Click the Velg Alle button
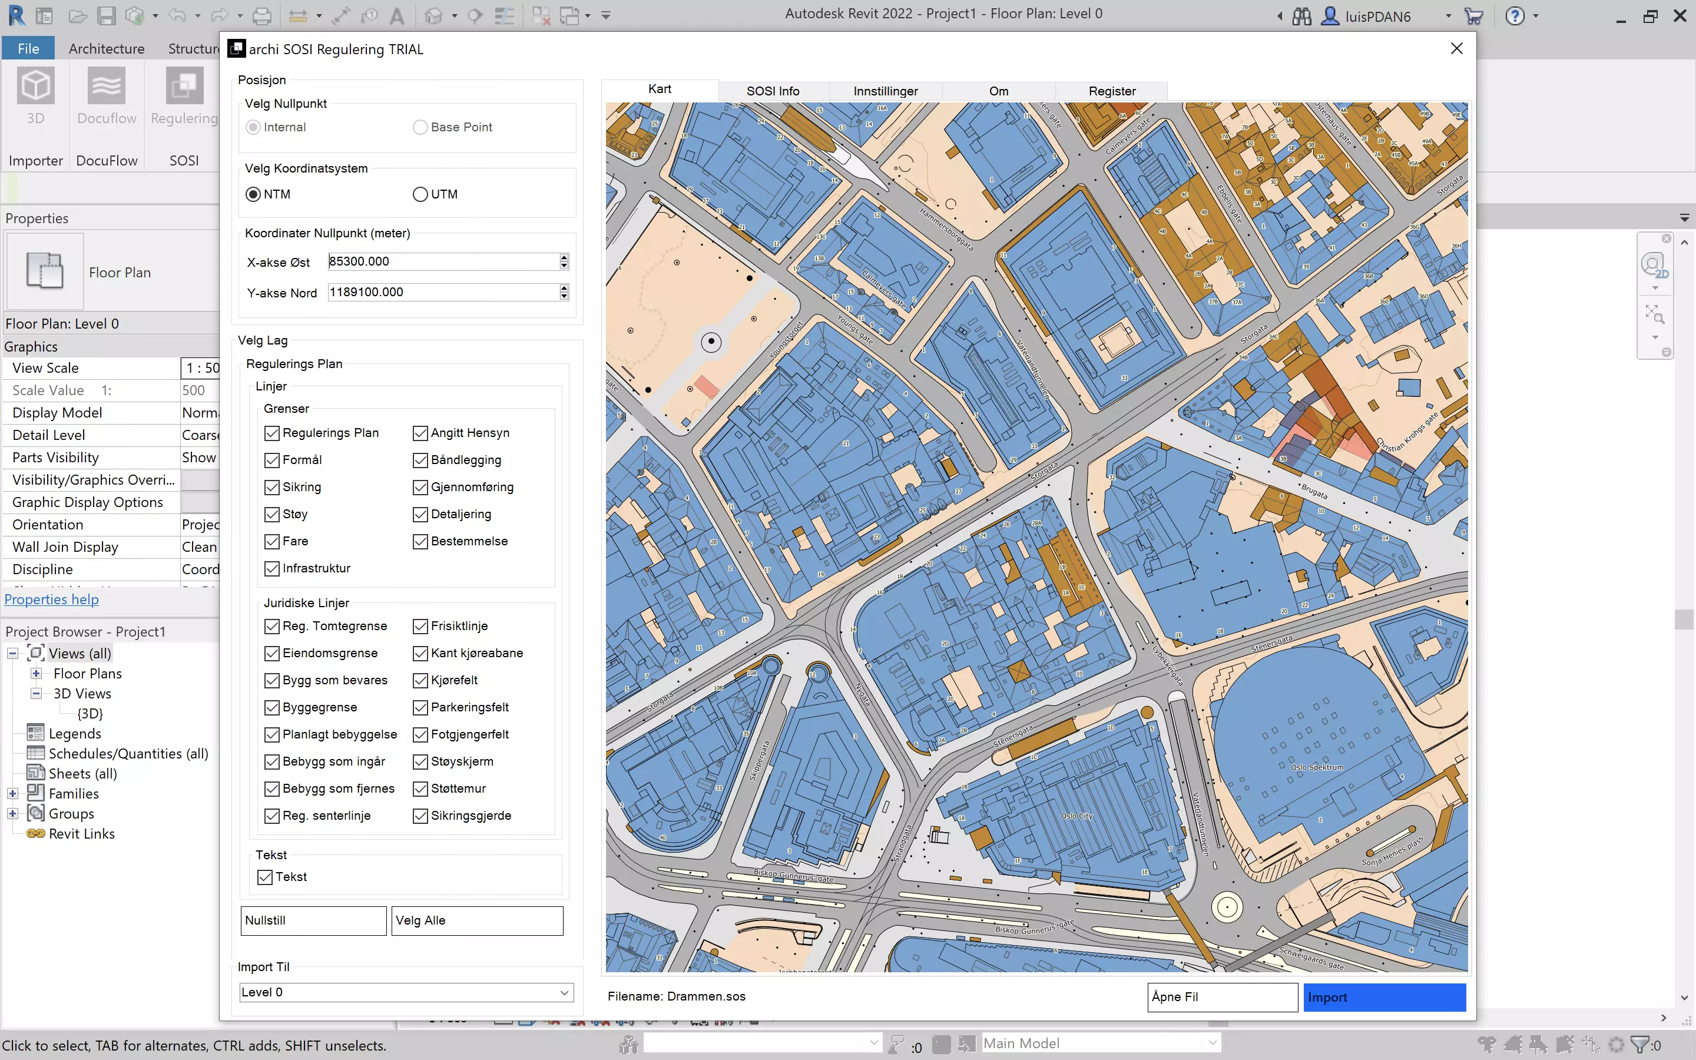 click(476, 920)
